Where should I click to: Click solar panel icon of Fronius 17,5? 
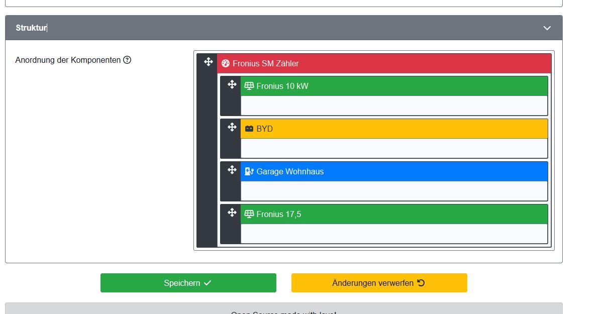249,214
